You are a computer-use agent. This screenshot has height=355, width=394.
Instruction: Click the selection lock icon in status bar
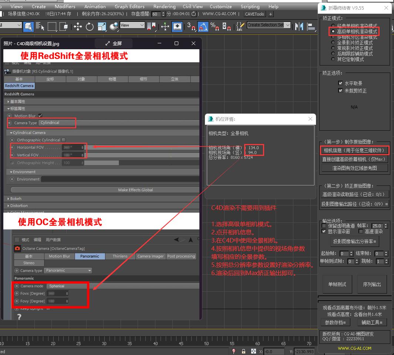pos(243,351)
